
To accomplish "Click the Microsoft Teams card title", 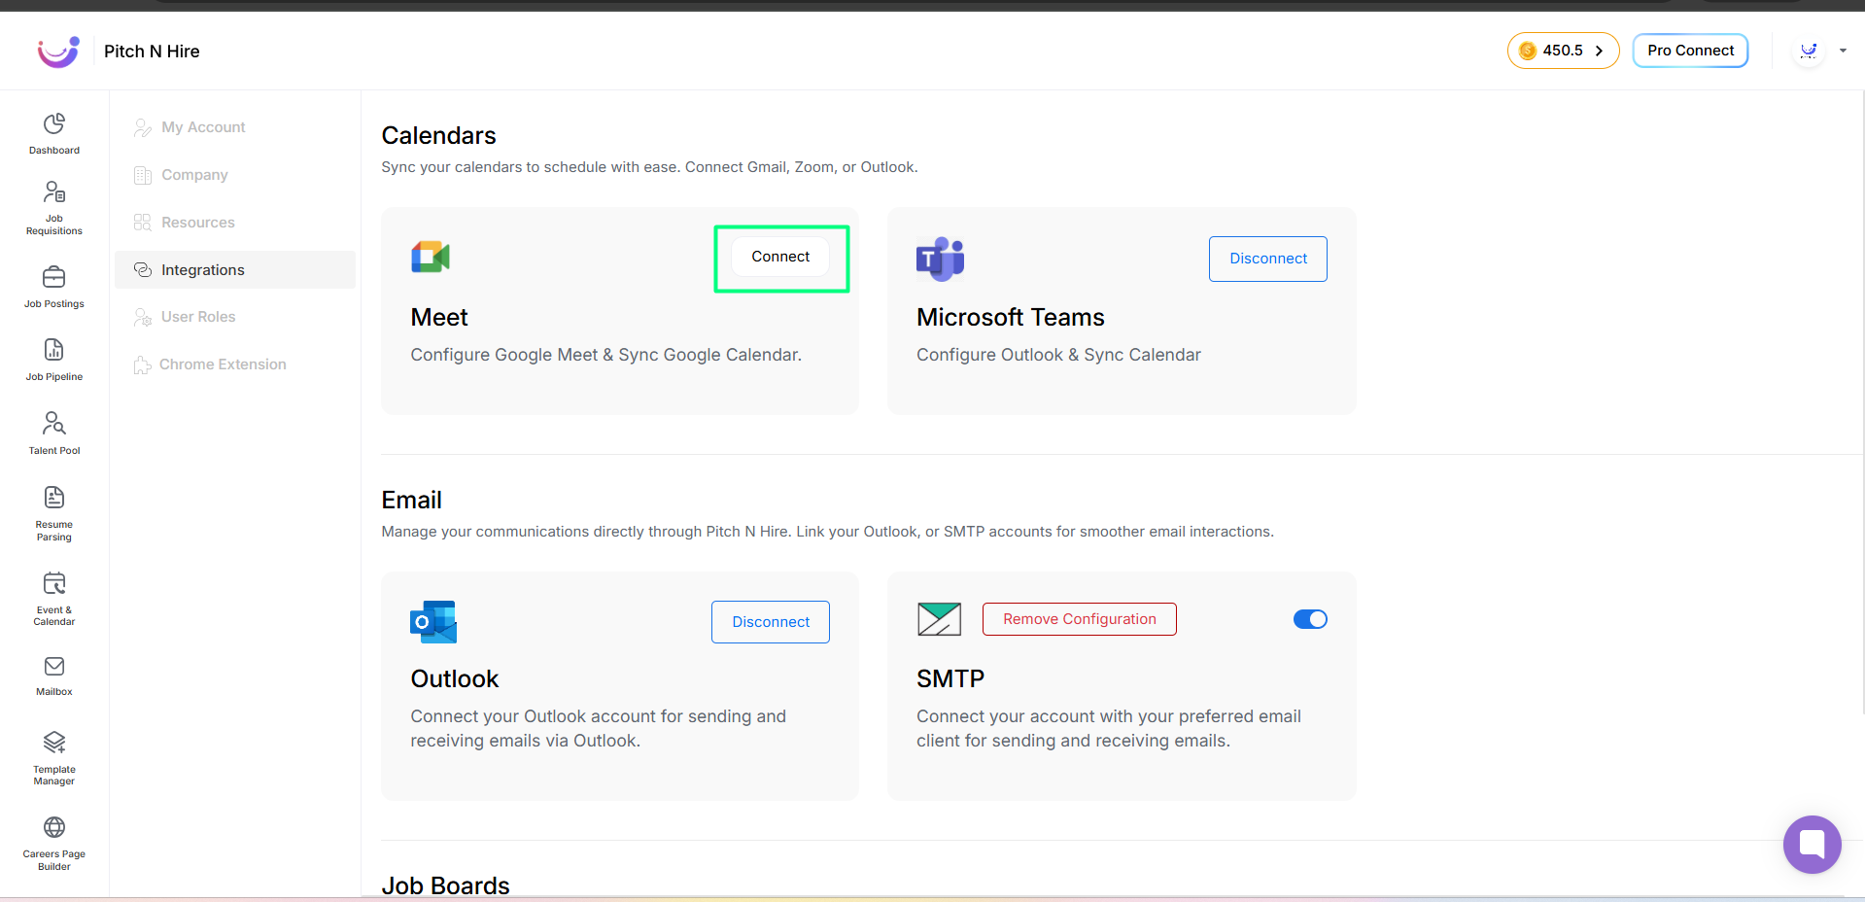I will coord(1011,318).
